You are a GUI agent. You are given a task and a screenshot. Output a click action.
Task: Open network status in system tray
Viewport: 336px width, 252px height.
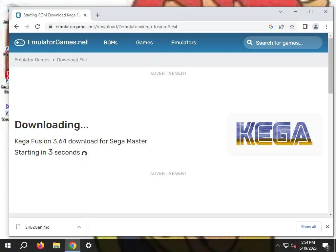click(x=286, y=245)
